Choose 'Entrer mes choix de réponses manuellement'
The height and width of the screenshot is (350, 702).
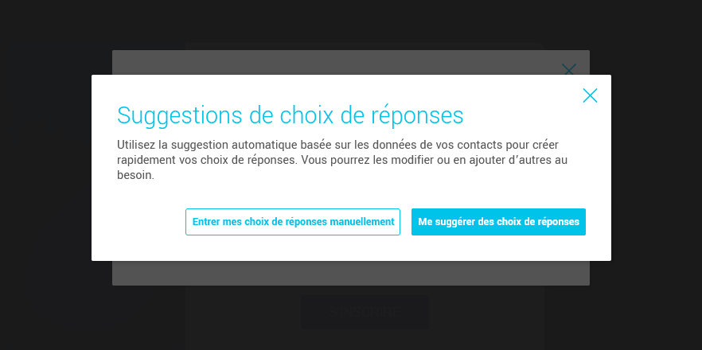(x=293, y=222)
